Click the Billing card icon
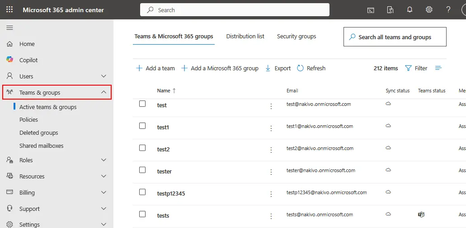 [x=9, y=192]
